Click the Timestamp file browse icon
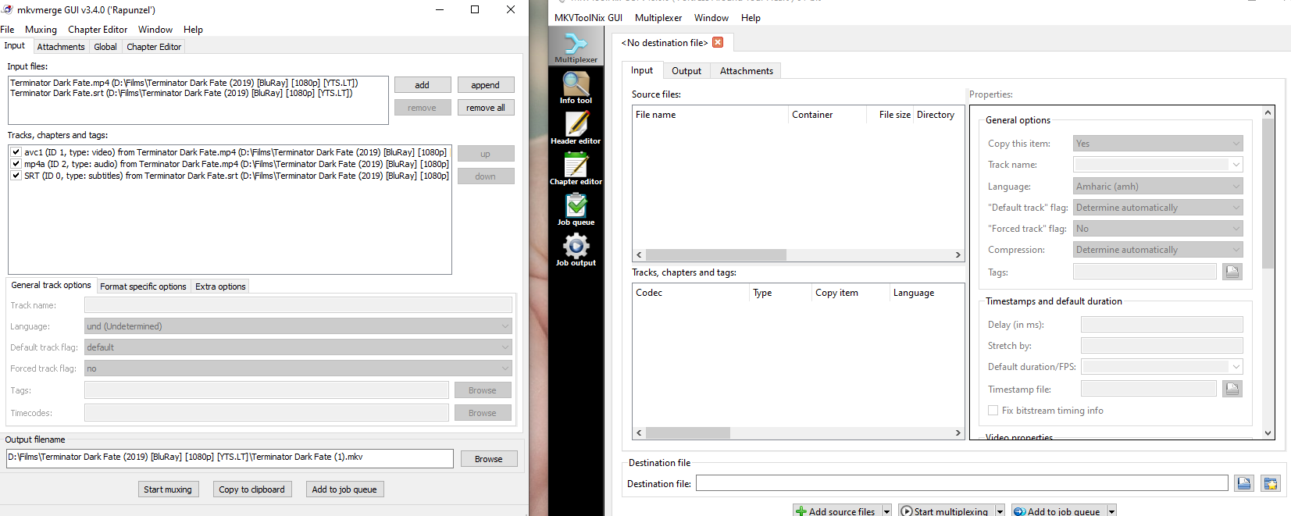1291x516 pixels. click(1232, 389)
